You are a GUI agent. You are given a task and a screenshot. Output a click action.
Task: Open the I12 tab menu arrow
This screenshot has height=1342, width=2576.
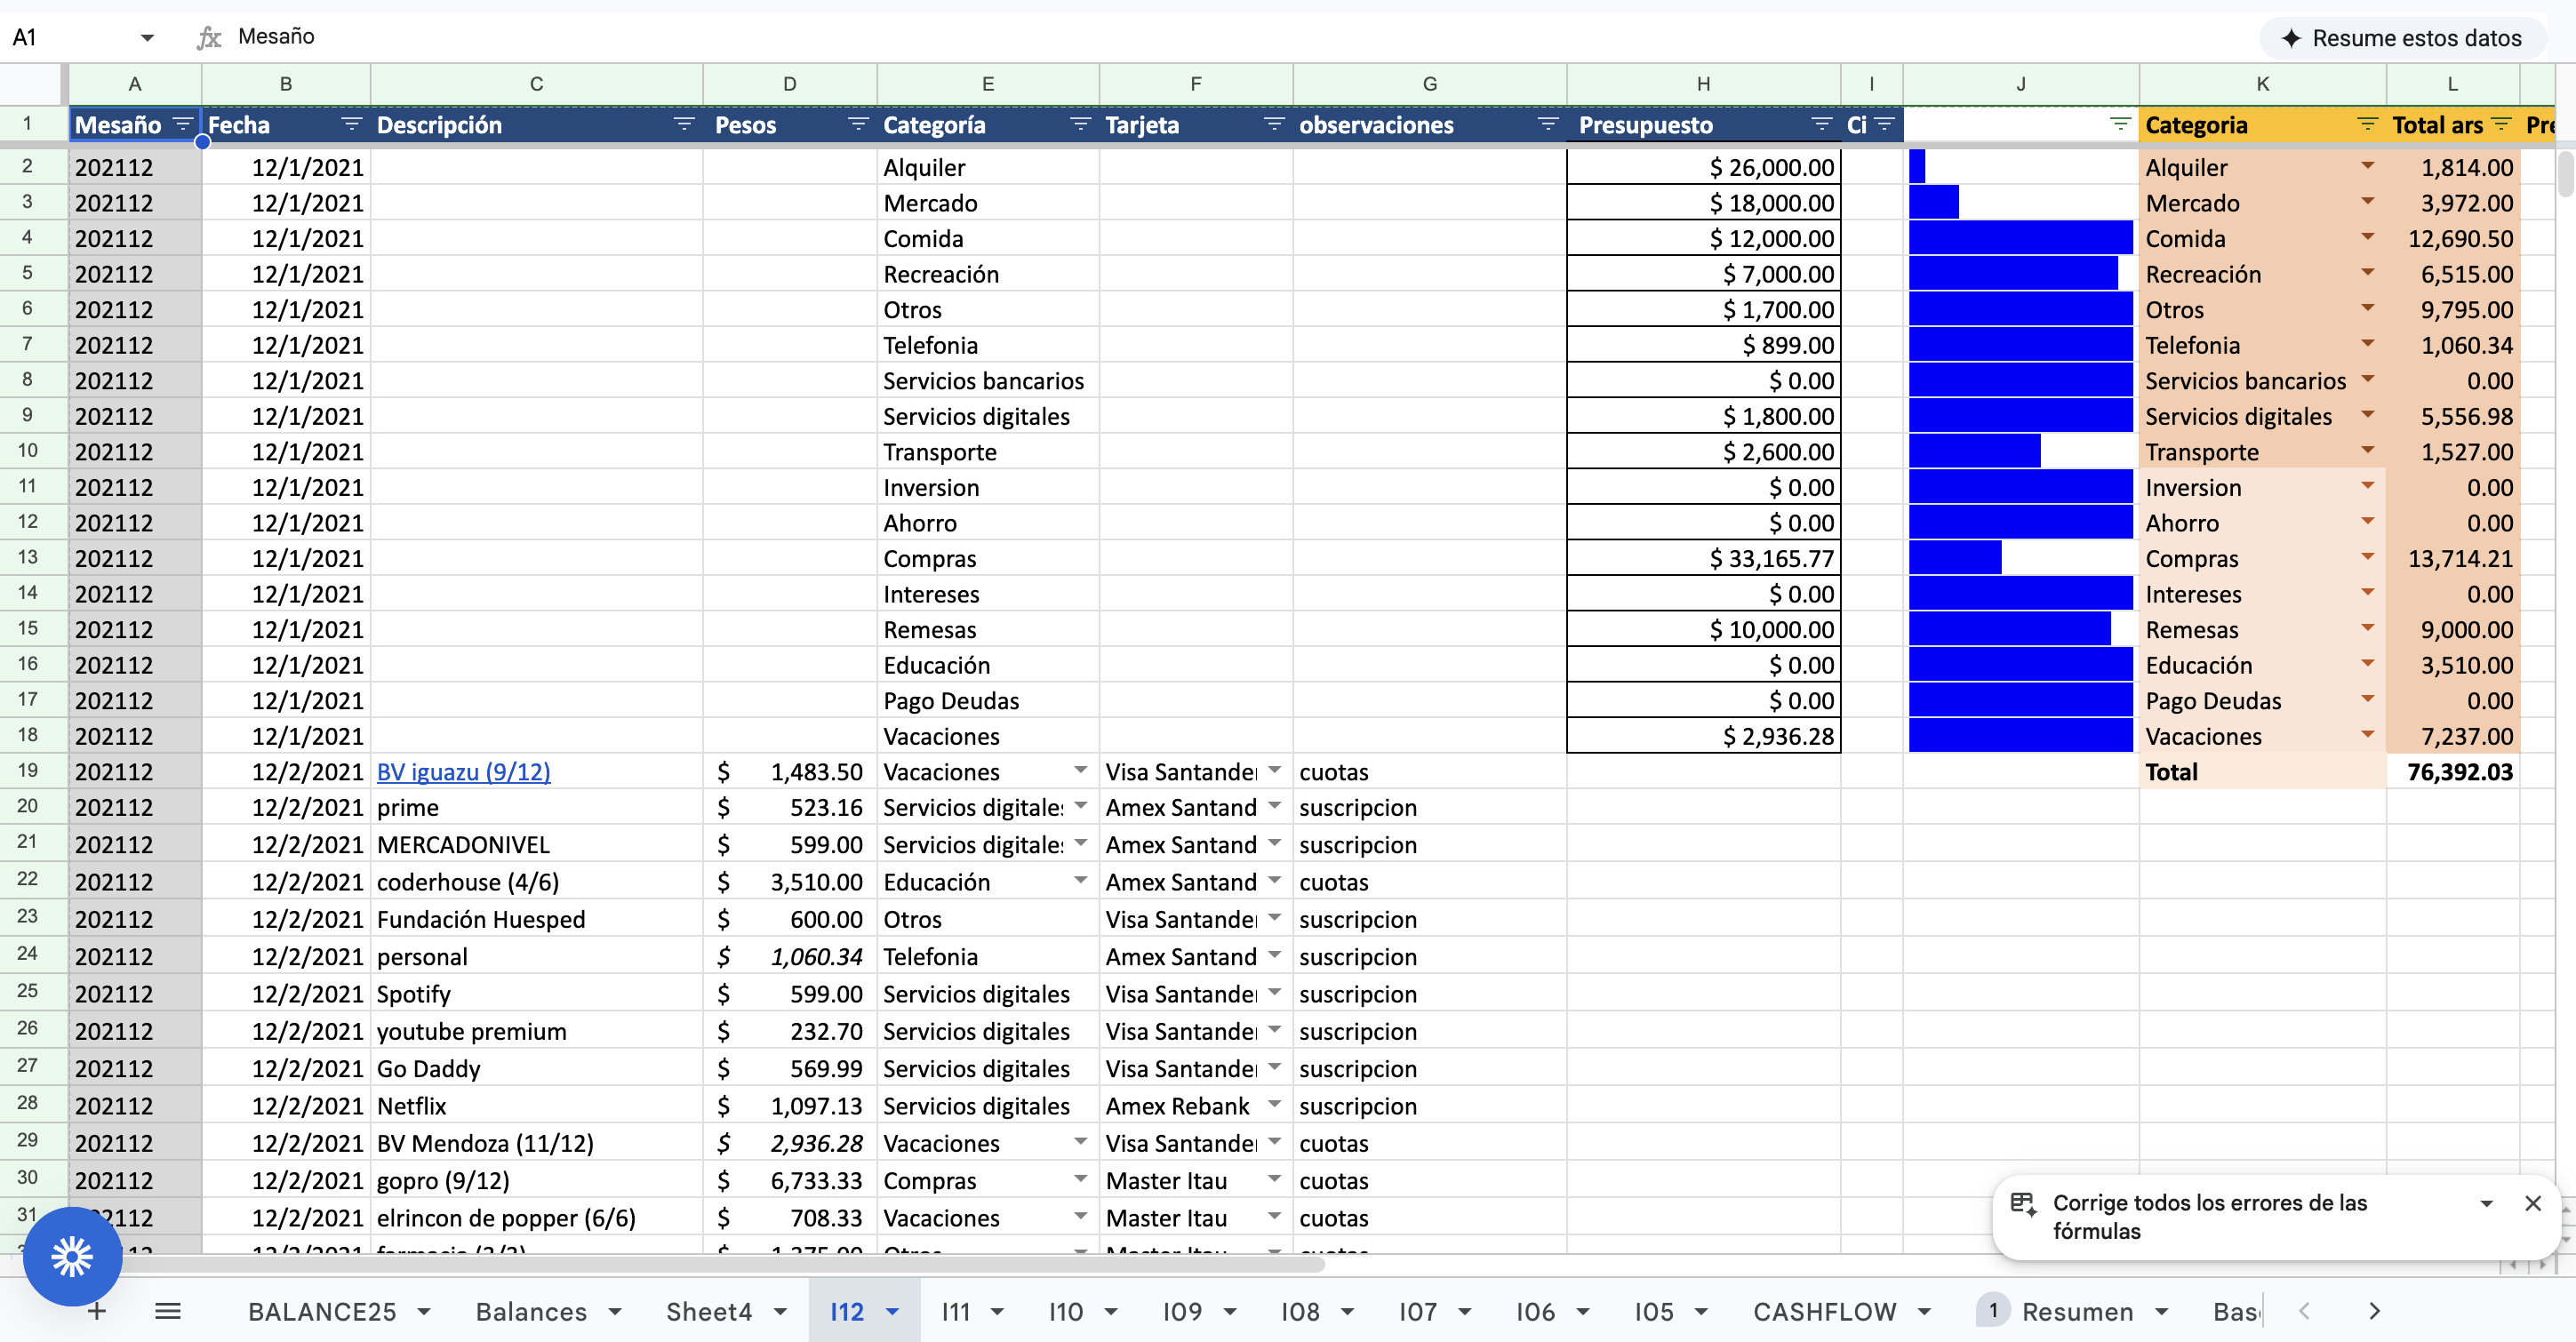(893, 1311)
